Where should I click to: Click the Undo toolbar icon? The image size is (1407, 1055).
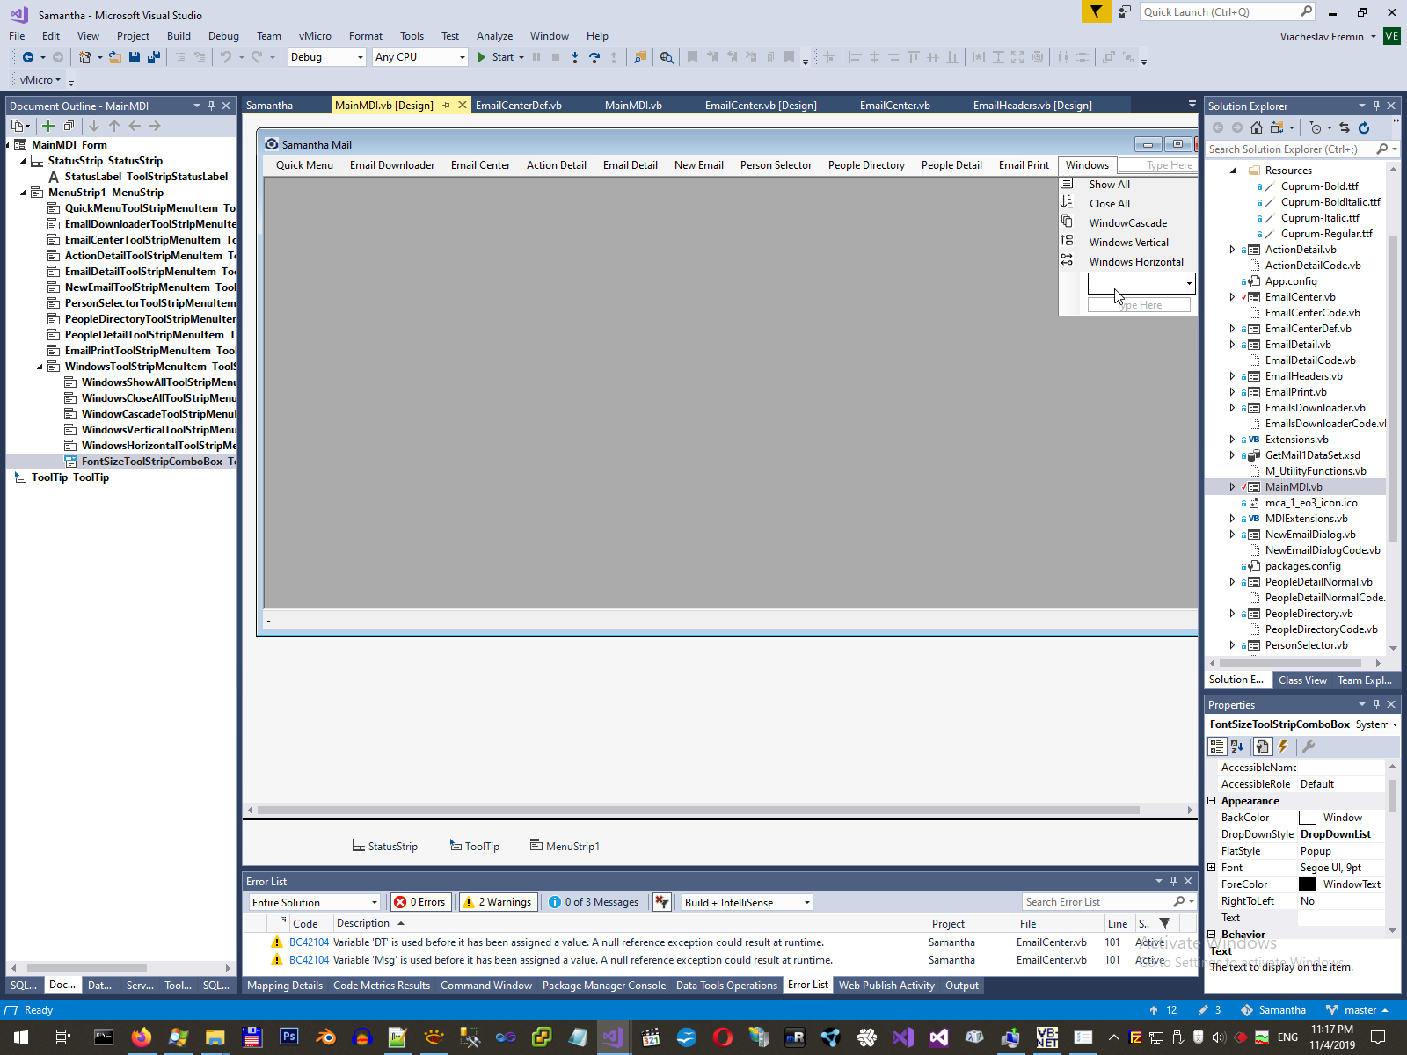coord(226,57)
